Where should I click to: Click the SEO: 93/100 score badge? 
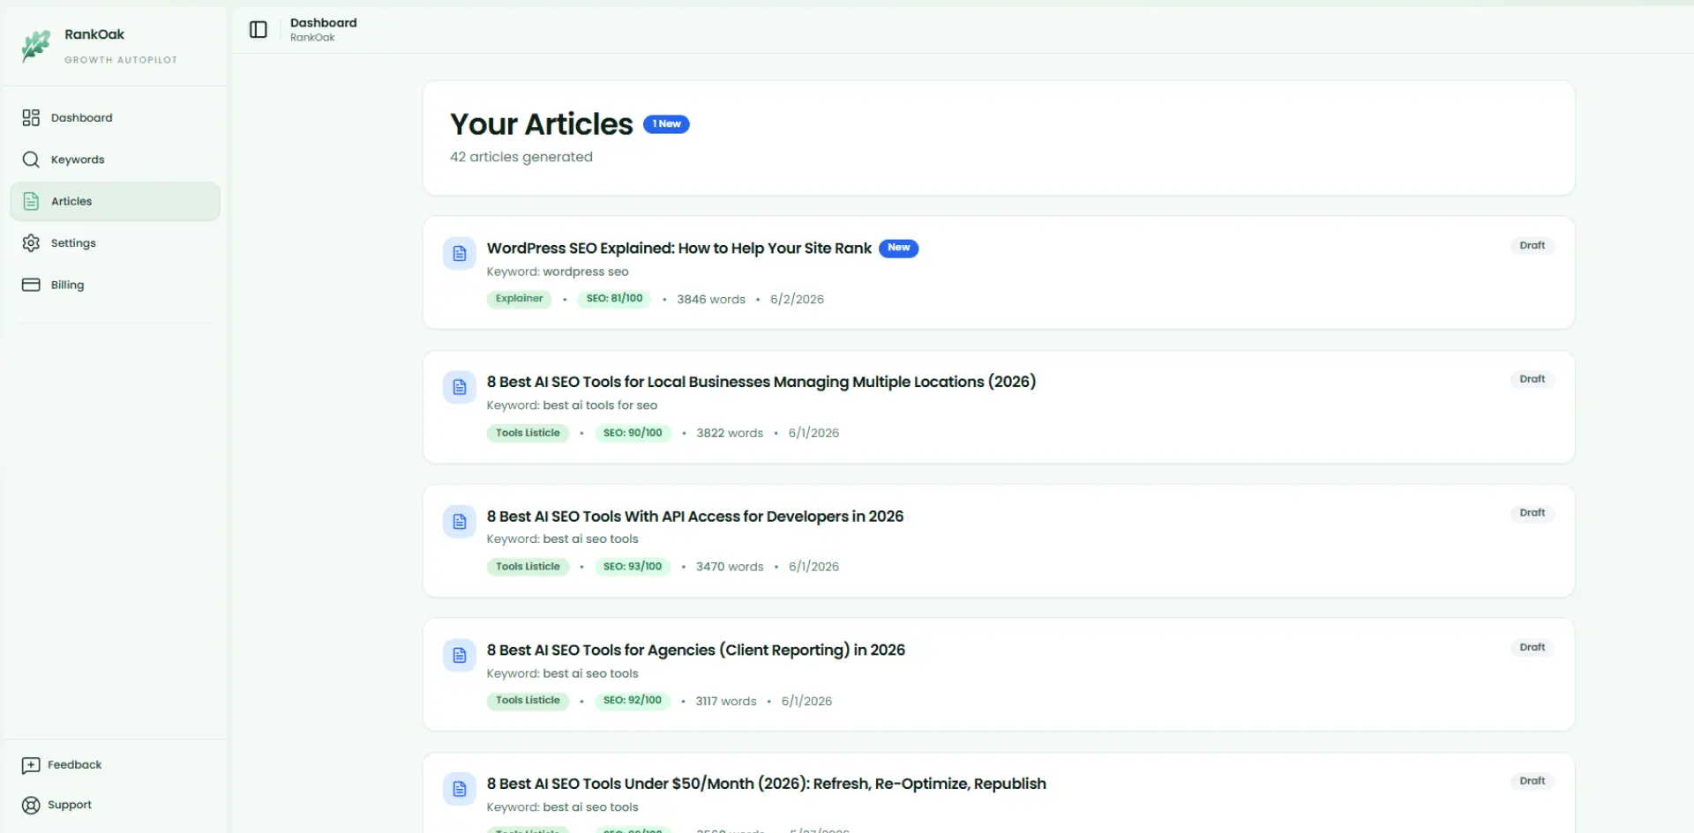633,567
